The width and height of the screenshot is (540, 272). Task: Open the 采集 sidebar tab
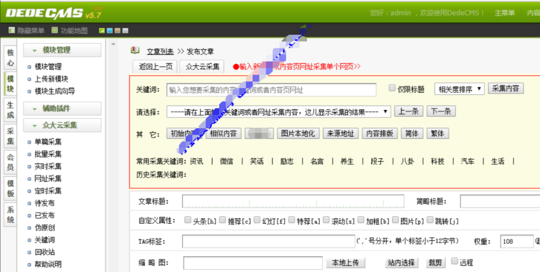tap(11, 136)
